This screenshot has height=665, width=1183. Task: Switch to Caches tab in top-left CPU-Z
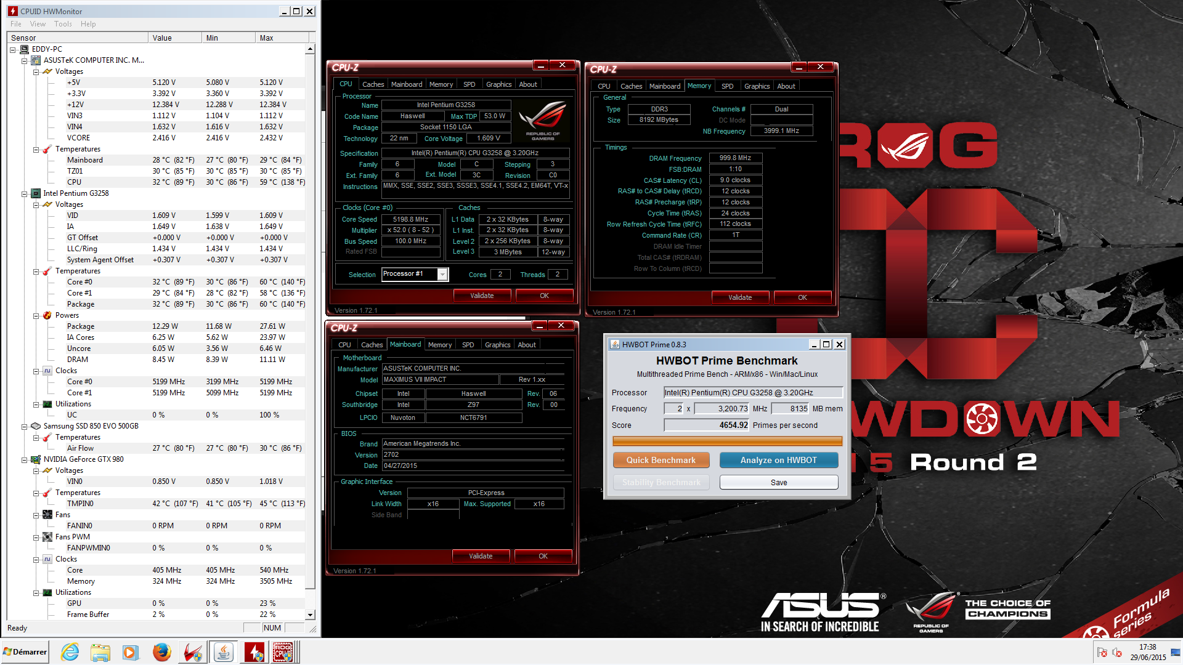click(x=373, y=84)
